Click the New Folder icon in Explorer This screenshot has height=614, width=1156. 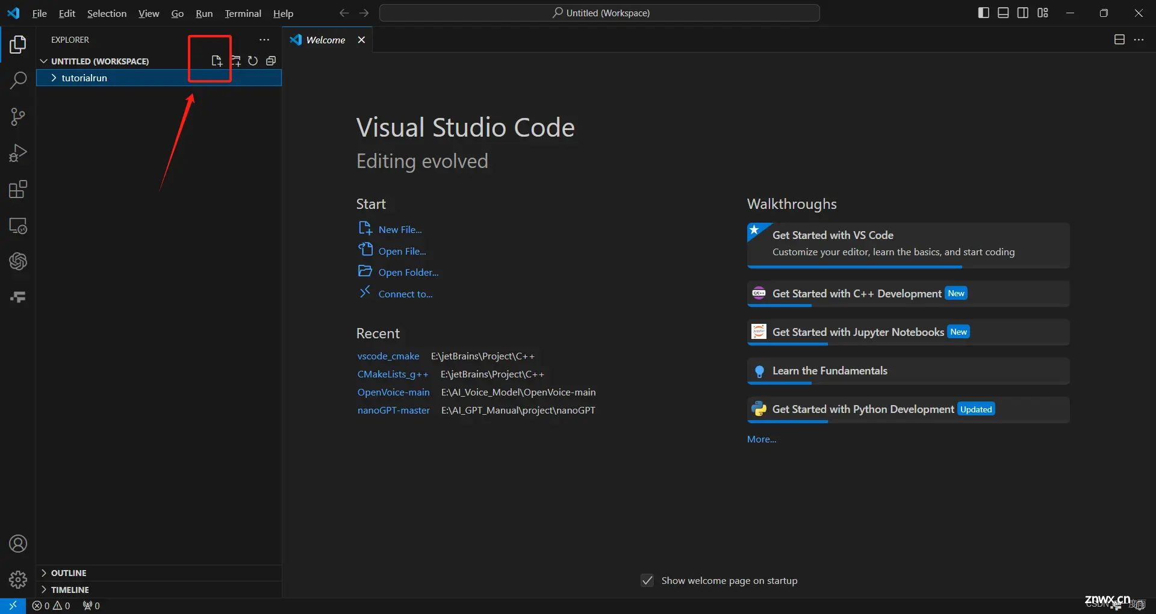click(235, 61)
